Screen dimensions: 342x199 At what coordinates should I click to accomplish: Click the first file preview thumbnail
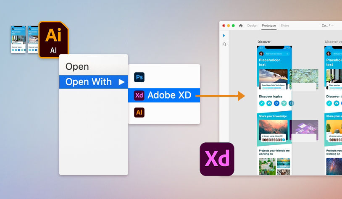[18, 39]
